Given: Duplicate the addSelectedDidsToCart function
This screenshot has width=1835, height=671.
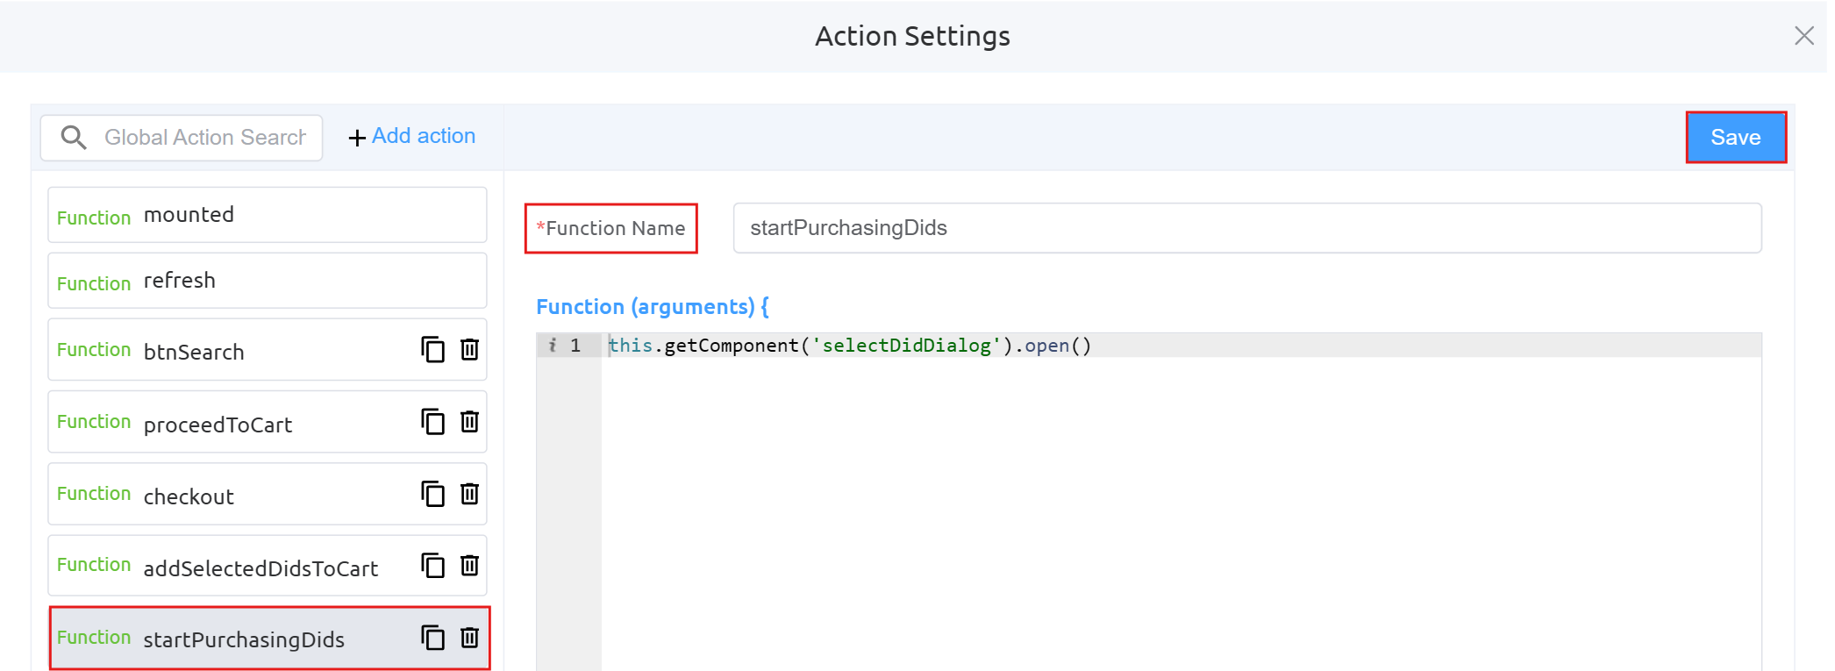Looking at the screenshot, I should [x=432, y=566].
